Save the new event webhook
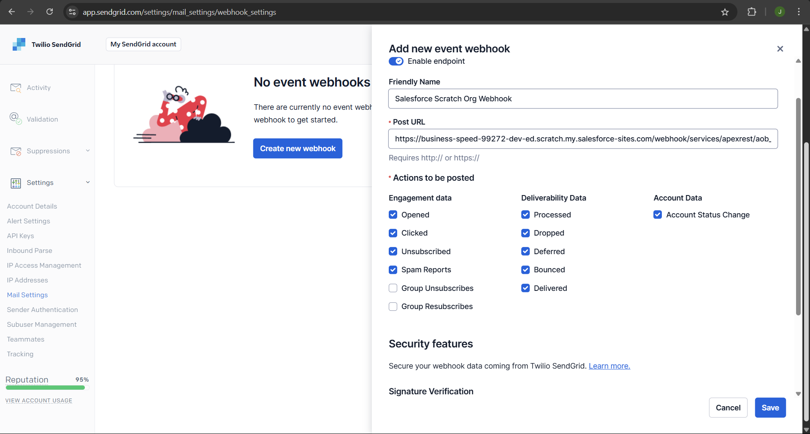The image size is (810, 434). (770, 407)
